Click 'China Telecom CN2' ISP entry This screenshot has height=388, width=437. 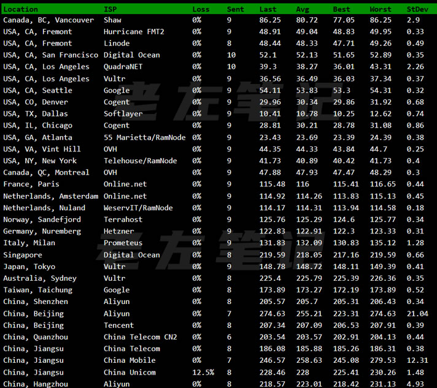point(140,337)
